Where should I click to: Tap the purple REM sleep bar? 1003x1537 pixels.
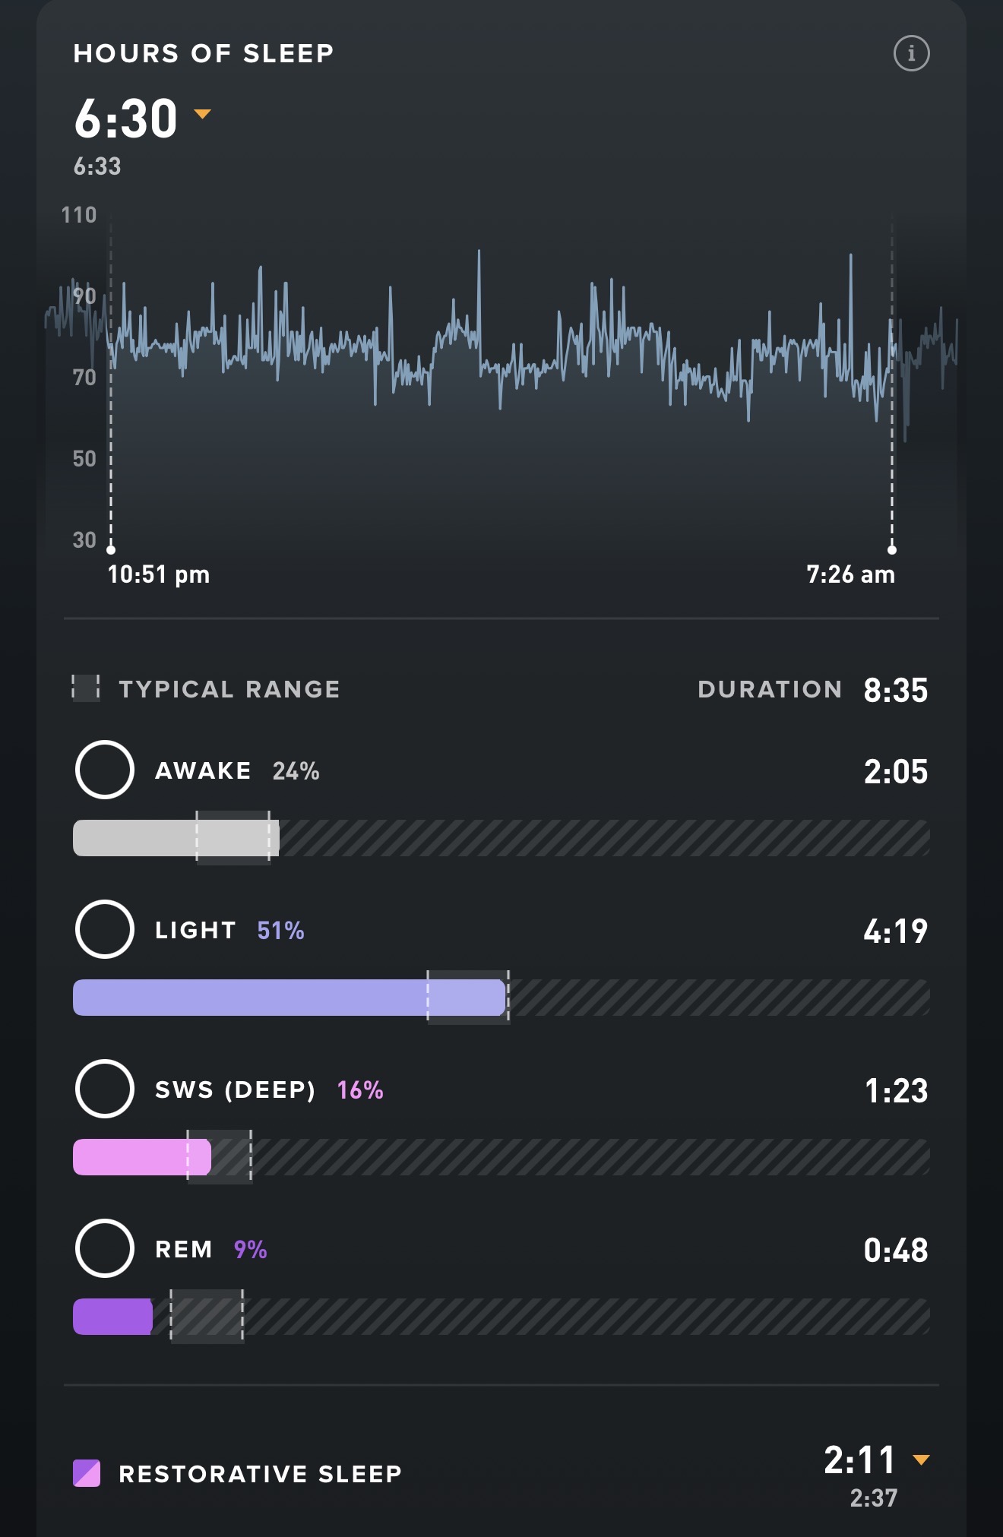112,1317
